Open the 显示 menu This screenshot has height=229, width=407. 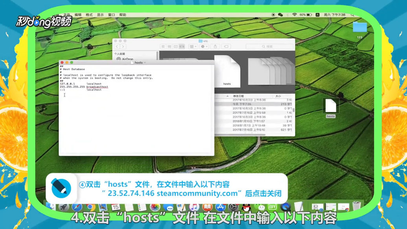click(100, 15)
